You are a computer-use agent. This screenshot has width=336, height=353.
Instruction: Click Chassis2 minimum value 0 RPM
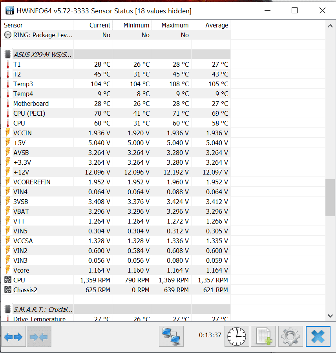point(141,290)
